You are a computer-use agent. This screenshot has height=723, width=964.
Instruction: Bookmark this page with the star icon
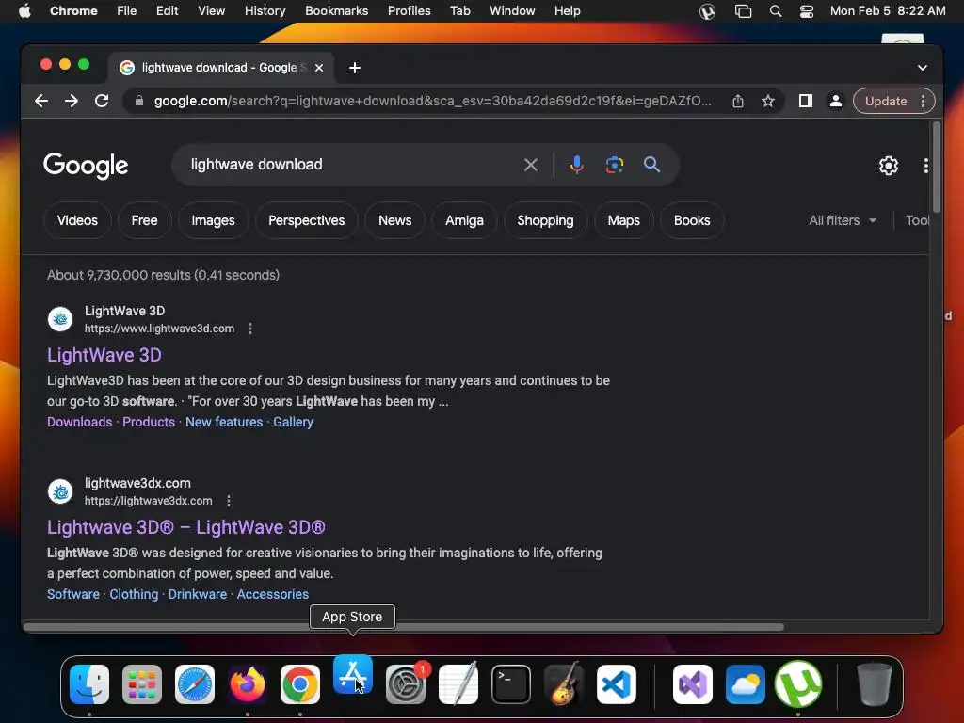pos(768,101)
